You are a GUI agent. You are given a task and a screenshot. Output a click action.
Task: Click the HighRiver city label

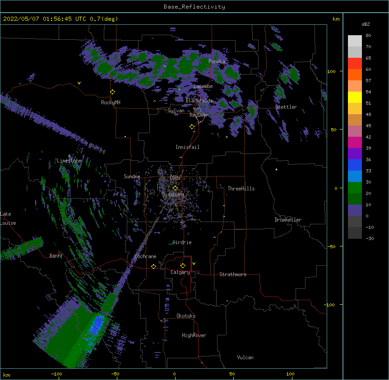click(194, 335)
